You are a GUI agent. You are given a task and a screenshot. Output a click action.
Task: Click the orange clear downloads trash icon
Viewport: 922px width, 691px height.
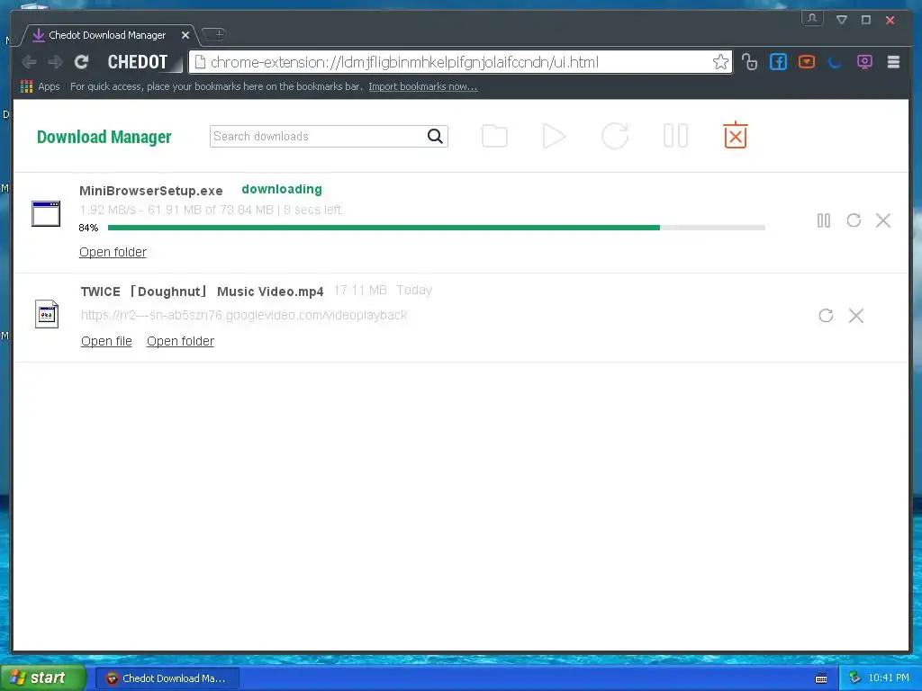[736, 135]
